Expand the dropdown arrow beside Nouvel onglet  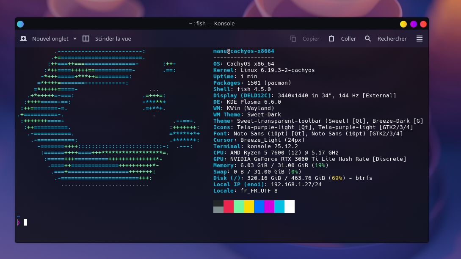coord(75,39)
